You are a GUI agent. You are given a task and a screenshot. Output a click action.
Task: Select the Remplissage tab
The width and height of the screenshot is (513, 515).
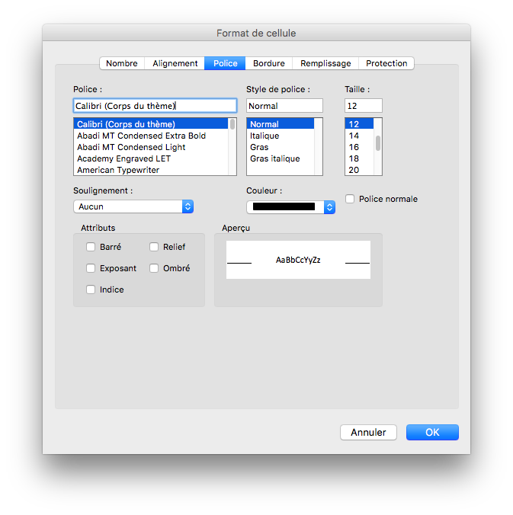[x=325, y=63]
